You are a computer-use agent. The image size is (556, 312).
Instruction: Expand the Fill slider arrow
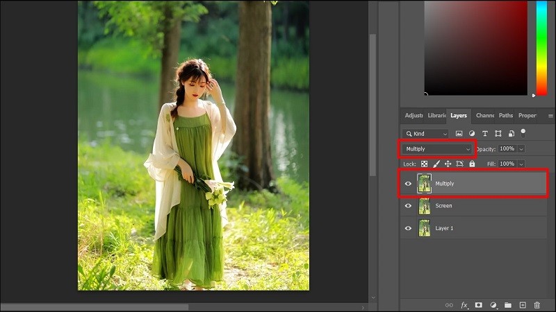click(x=521, y=164)
